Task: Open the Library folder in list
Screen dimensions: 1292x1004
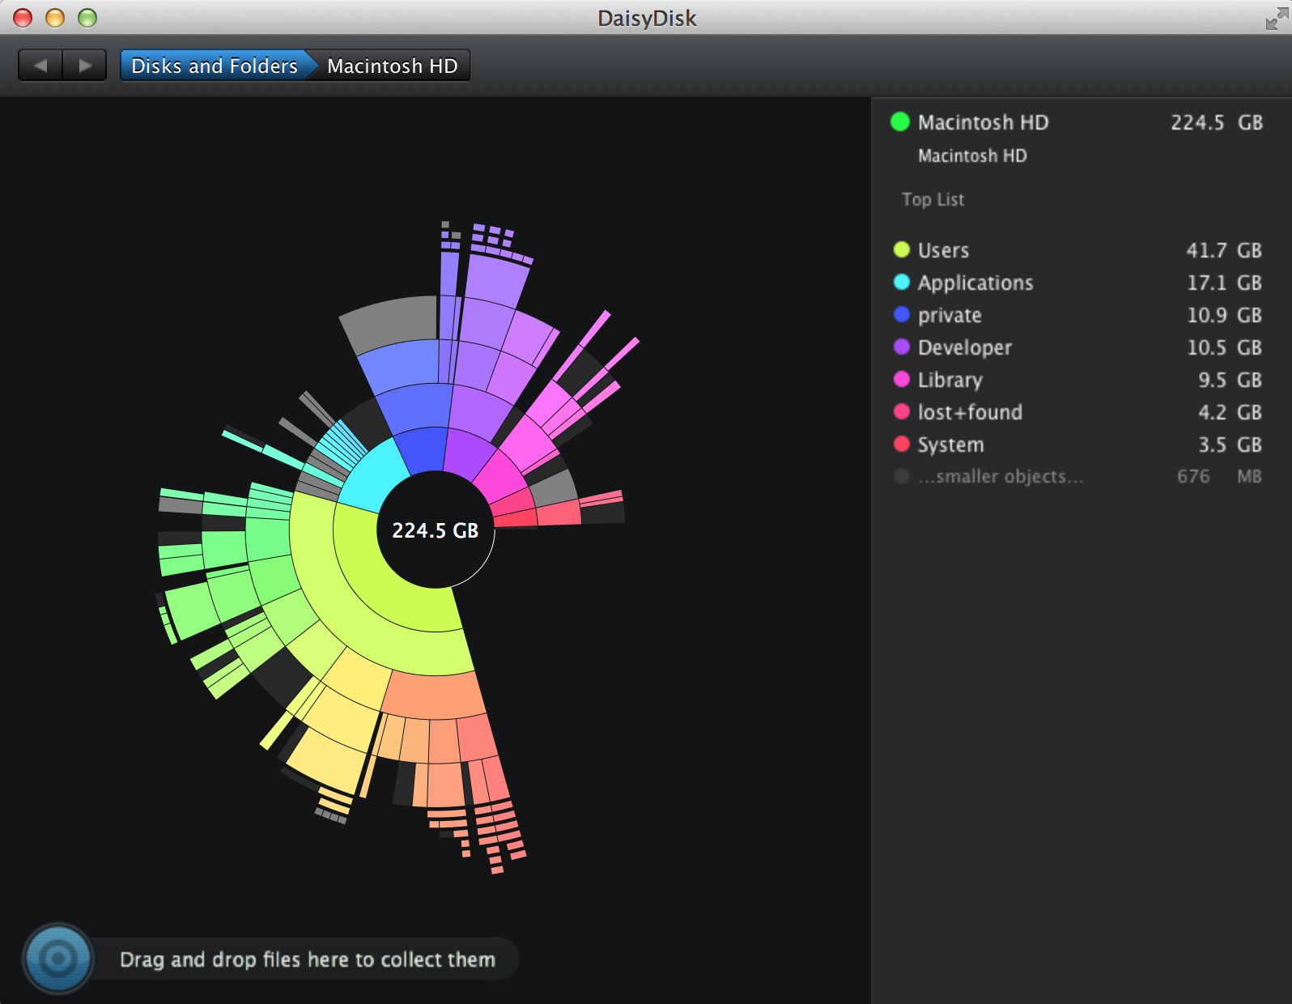Action: (x=1077, y=380)
